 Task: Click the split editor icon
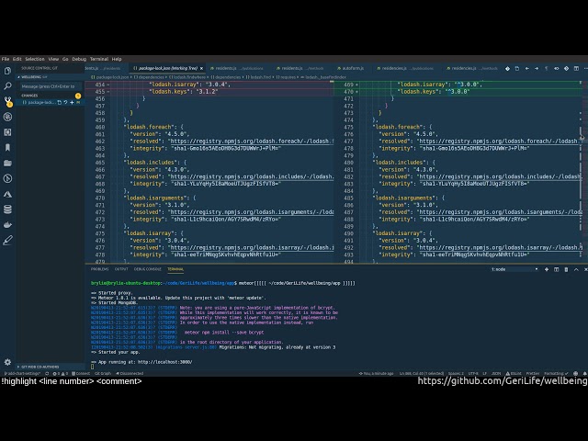(x=576, y=68)
